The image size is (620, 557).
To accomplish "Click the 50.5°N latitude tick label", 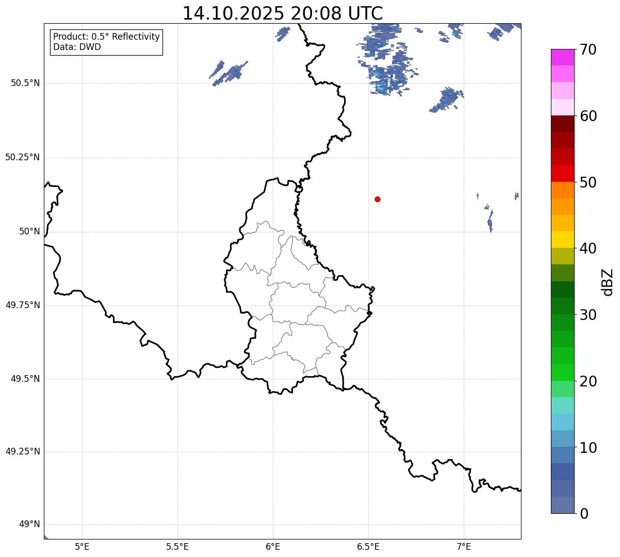I will click(25, 83).
